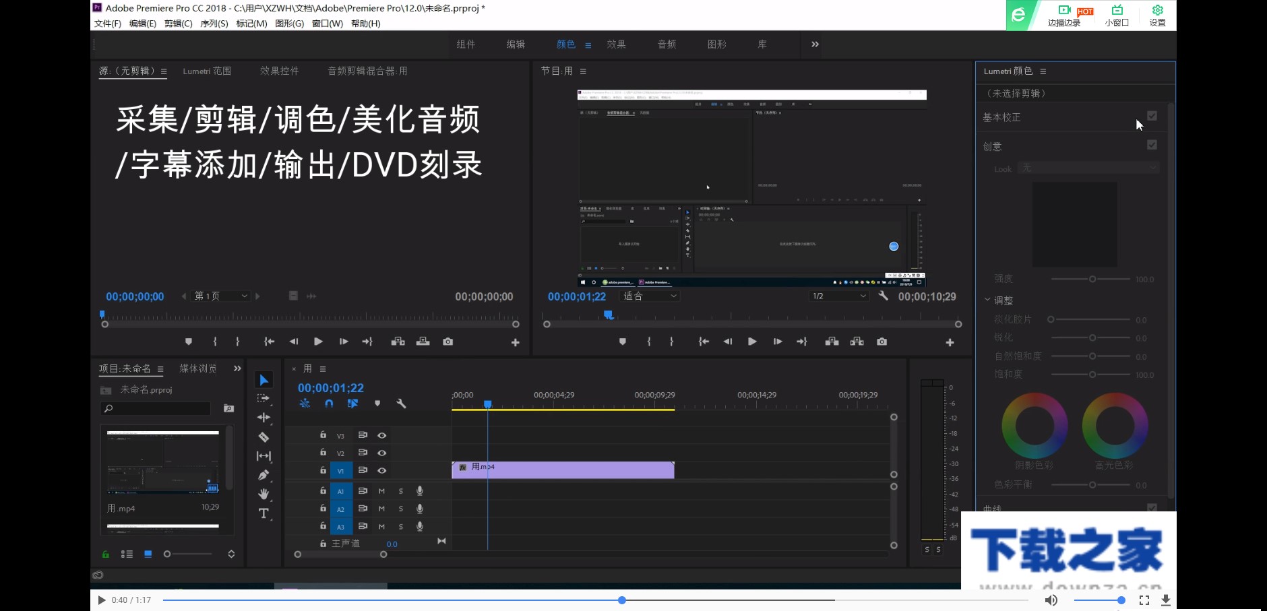This screenshot has width=1267, height=611.
Task: Play the Program monitor
Action: (x=752, y=342)
